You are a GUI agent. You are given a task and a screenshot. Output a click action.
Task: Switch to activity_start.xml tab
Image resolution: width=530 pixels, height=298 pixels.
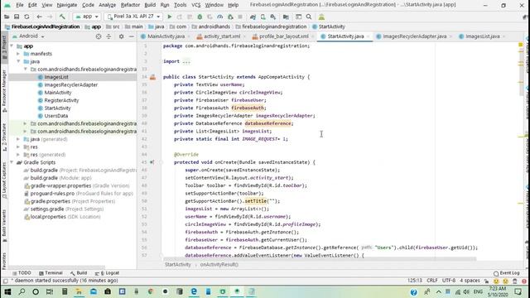tap(221, 36)
